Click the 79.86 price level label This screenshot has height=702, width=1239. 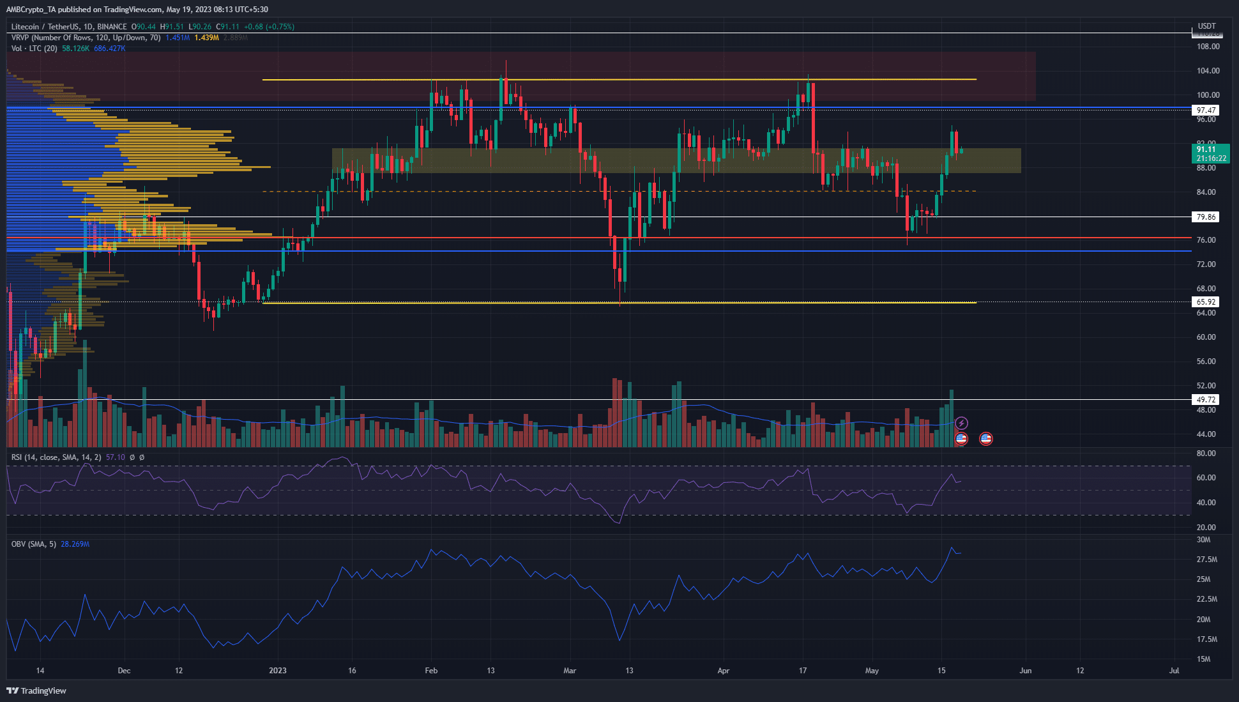pos(1206,217)
